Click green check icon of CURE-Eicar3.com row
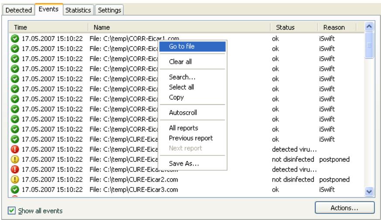 15,189
